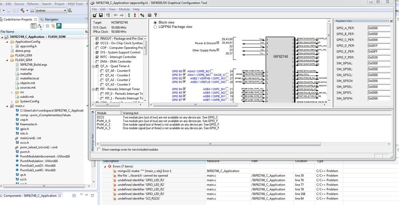Screen dimensions: 399x205
Task: Click the back arrow in the Configuration Tool toolbar
Action: 115,15
